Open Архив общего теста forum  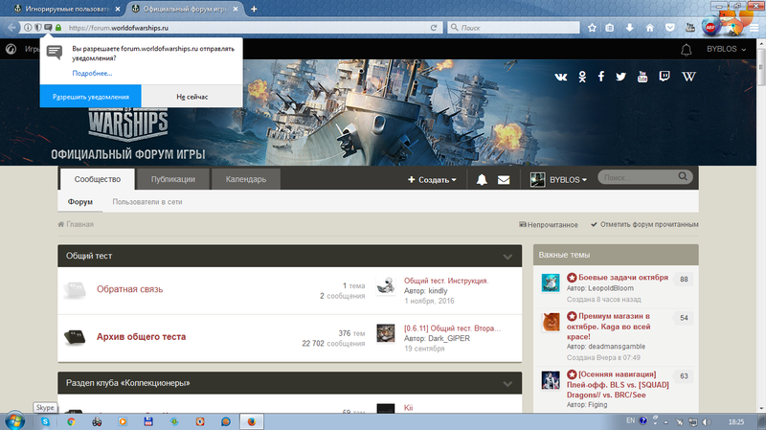(141, 337)
